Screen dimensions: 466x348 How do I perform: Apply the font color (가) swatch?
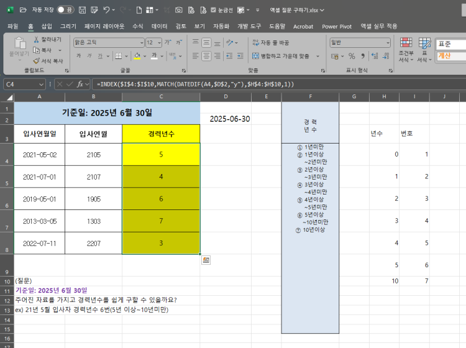pos(154,56)
